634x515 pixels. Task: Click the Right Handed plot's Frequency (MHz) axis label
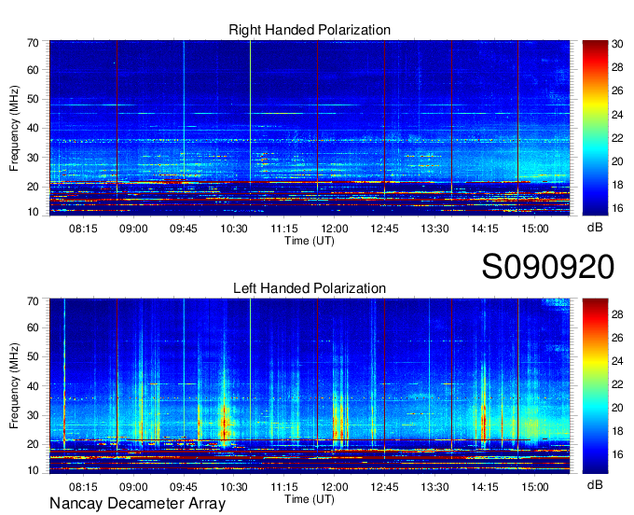coord(14,128)
